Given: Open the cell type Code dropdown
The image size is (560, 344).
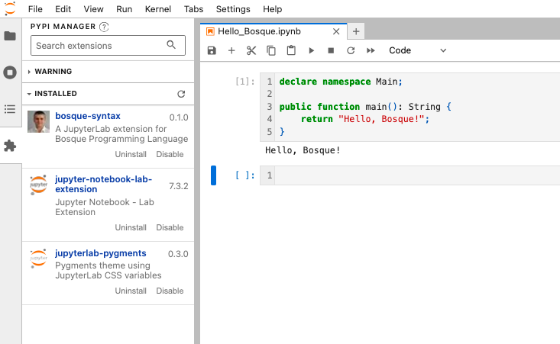Looking at the screenshot, I should pyautogui.click(x=417, y=50).
